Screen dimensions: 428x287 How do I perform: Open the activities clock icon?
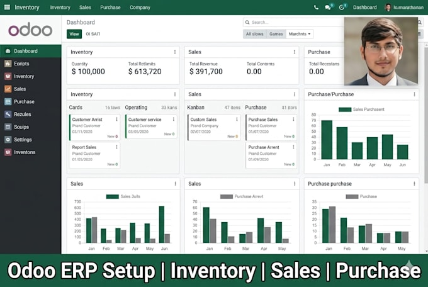click(342, 8)
